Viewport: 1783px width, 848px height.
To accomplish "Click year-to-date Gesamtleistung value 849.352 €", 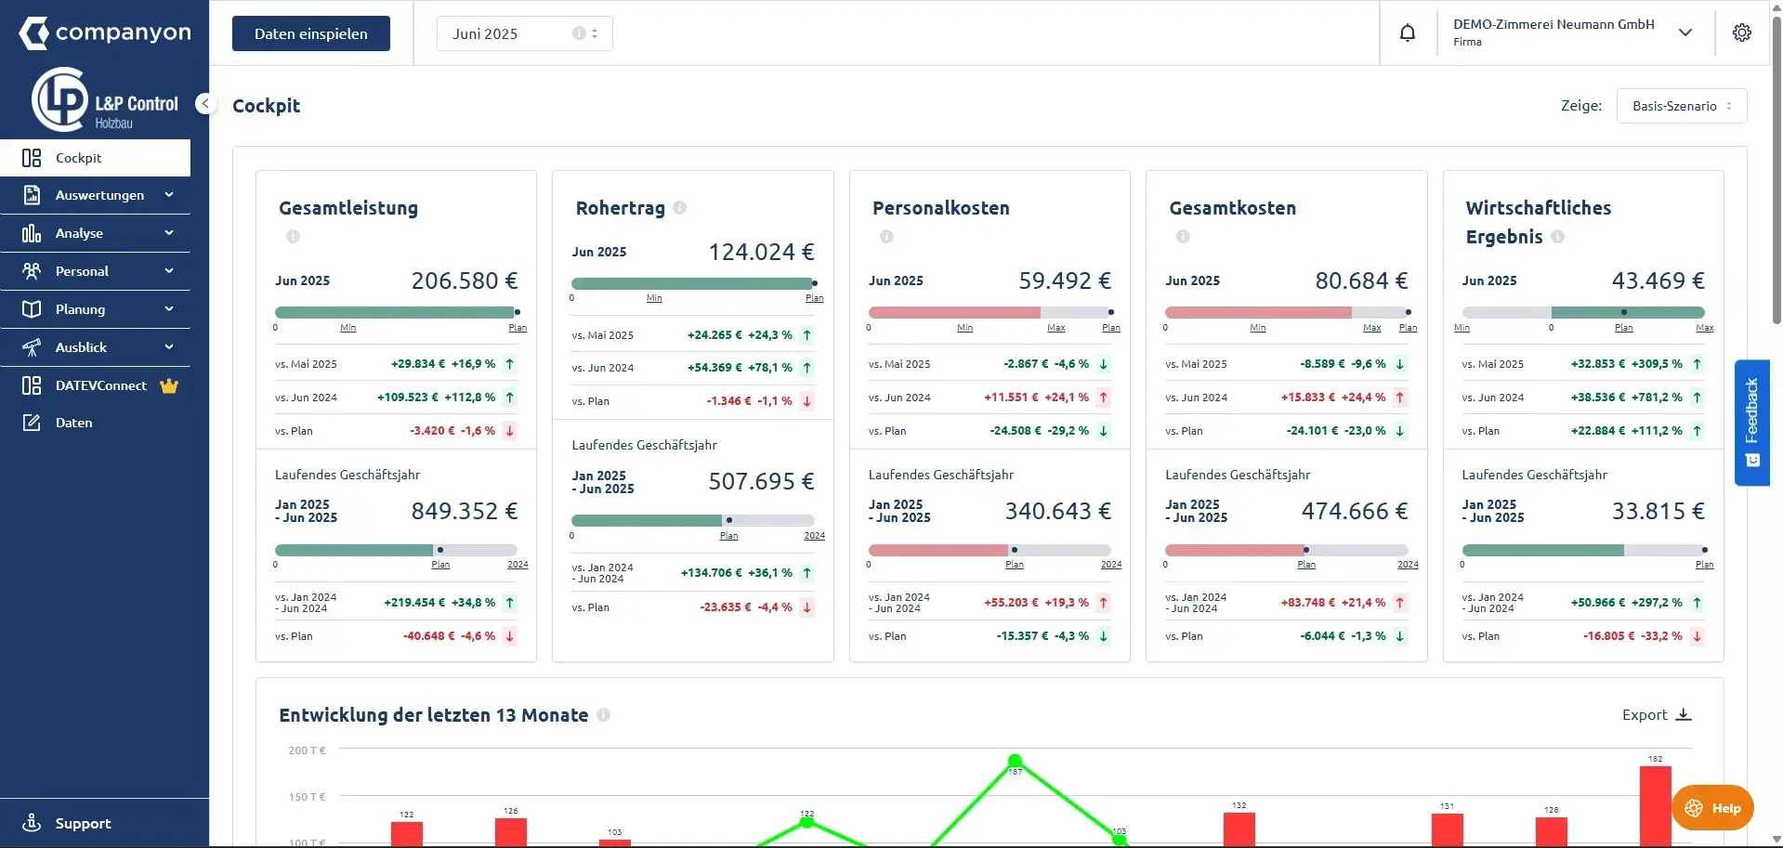I will tap(465, 511).
